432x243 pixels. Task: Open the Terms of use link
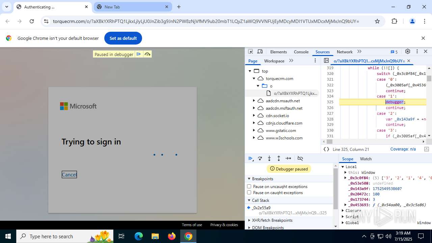point(192,225)
